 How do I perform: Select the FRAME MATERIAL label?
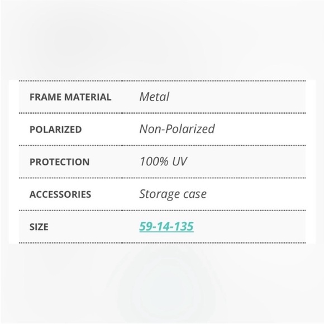point(70,97)
